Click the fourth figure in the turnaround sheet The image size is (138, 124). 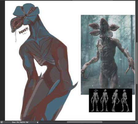coord(124,100)
